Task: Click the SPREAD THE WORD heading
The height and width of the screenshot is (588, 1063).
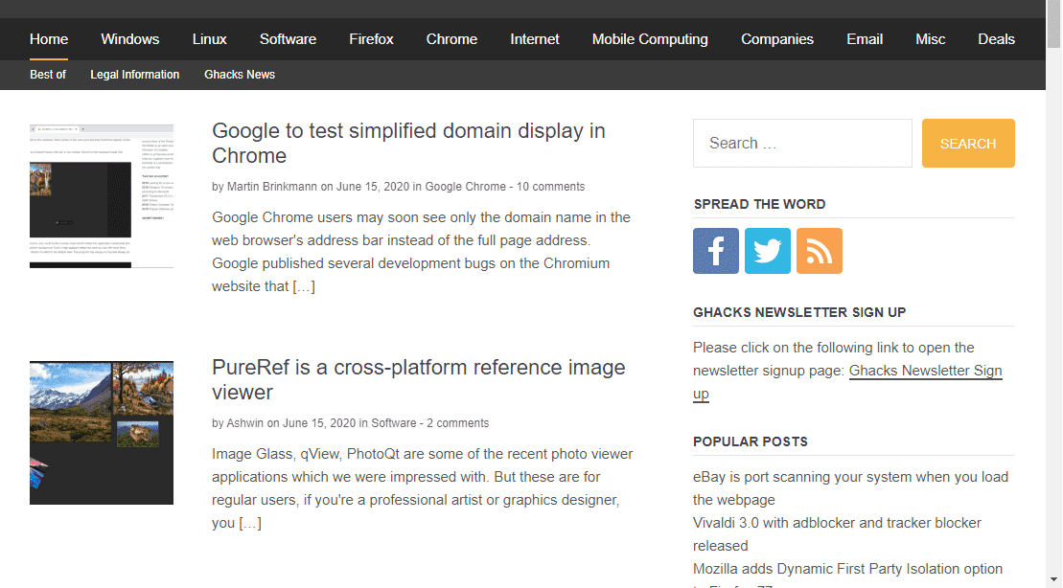Action: click(759, 204)
